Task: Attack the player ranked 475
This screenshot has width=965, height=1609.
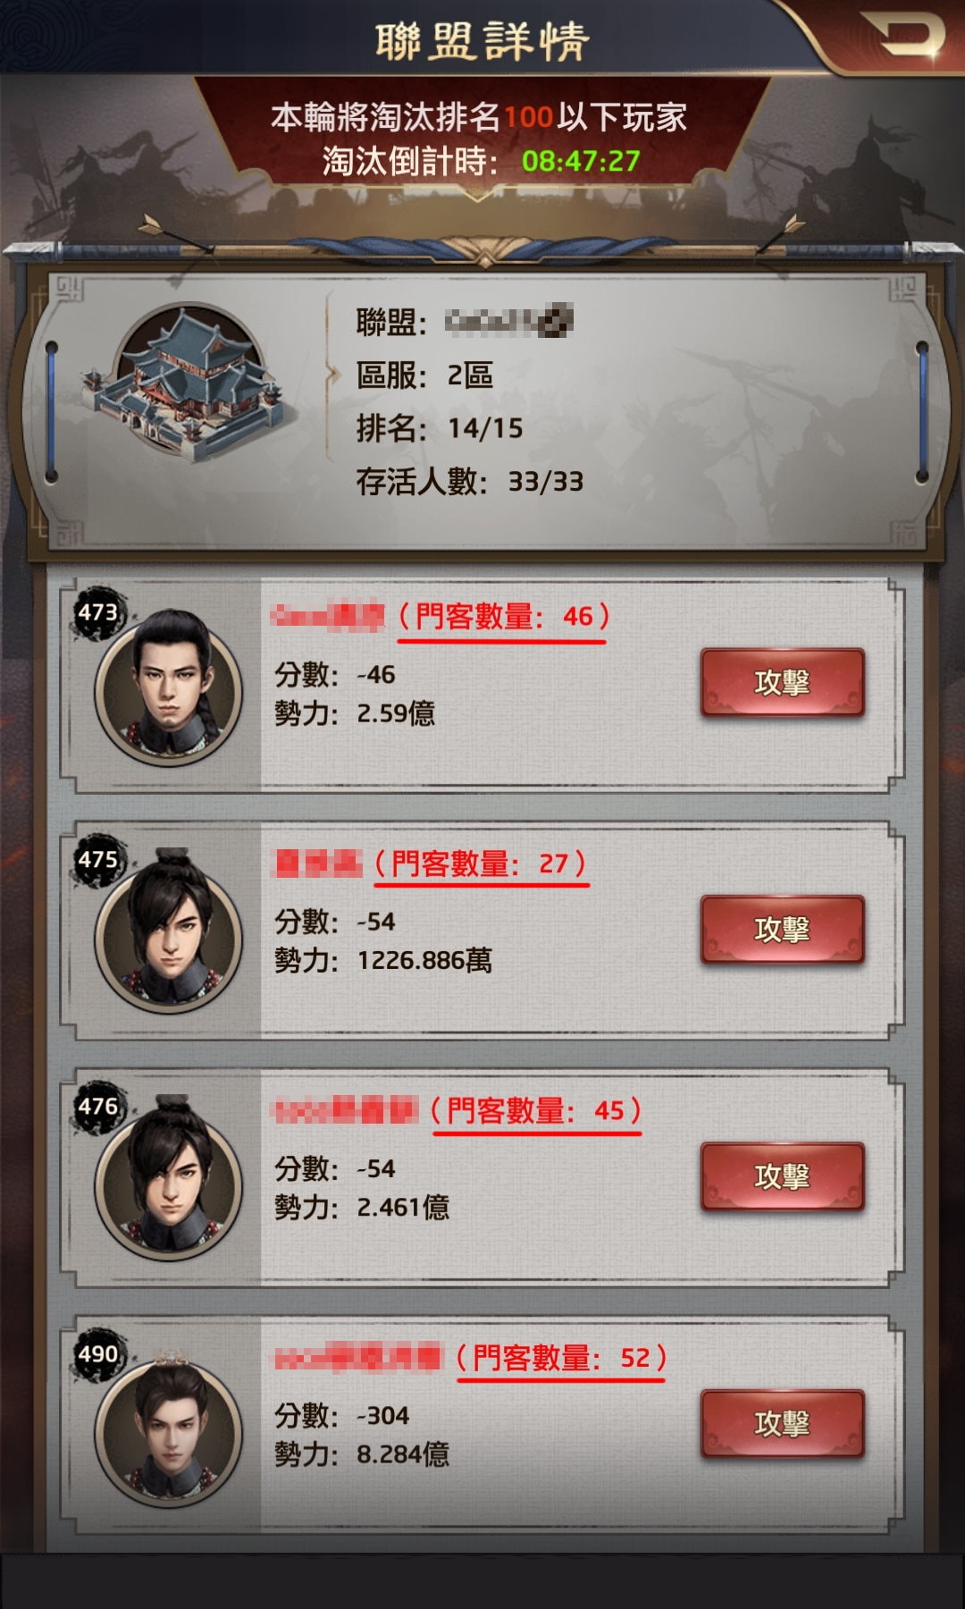Action: pyautogui.click(x=782, y=930)
